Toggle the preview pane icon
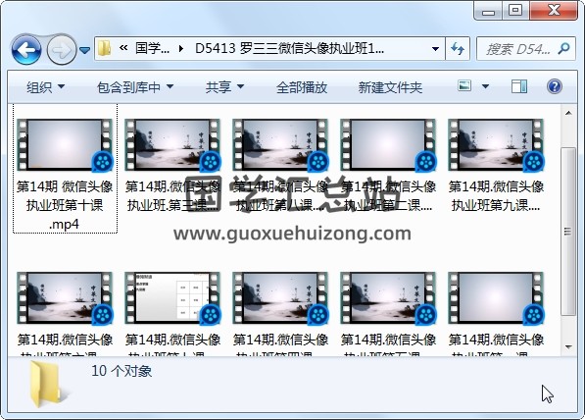 coord(519,86)
